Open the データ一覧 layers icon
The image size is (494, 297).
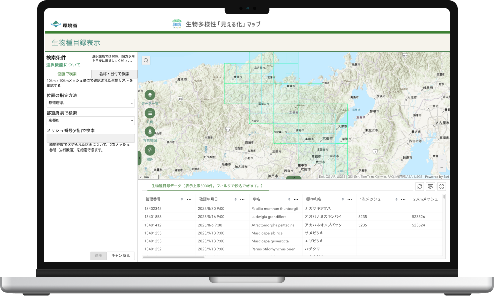(x=150, y=95)
